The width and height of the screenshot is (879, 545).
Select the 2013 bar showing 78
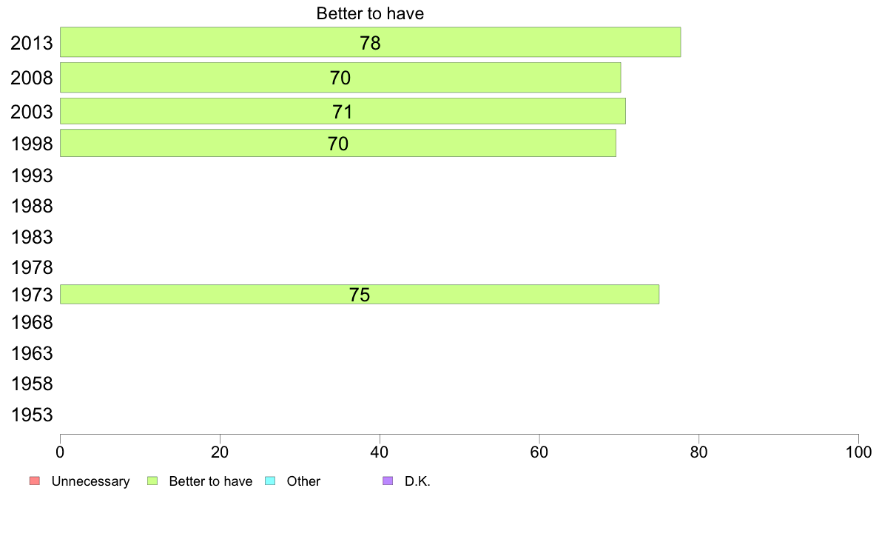tap(371, 42)
